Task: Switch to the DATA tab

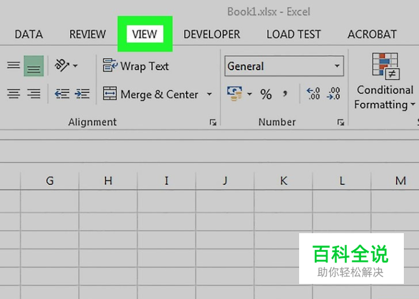Action: [29, 34]
